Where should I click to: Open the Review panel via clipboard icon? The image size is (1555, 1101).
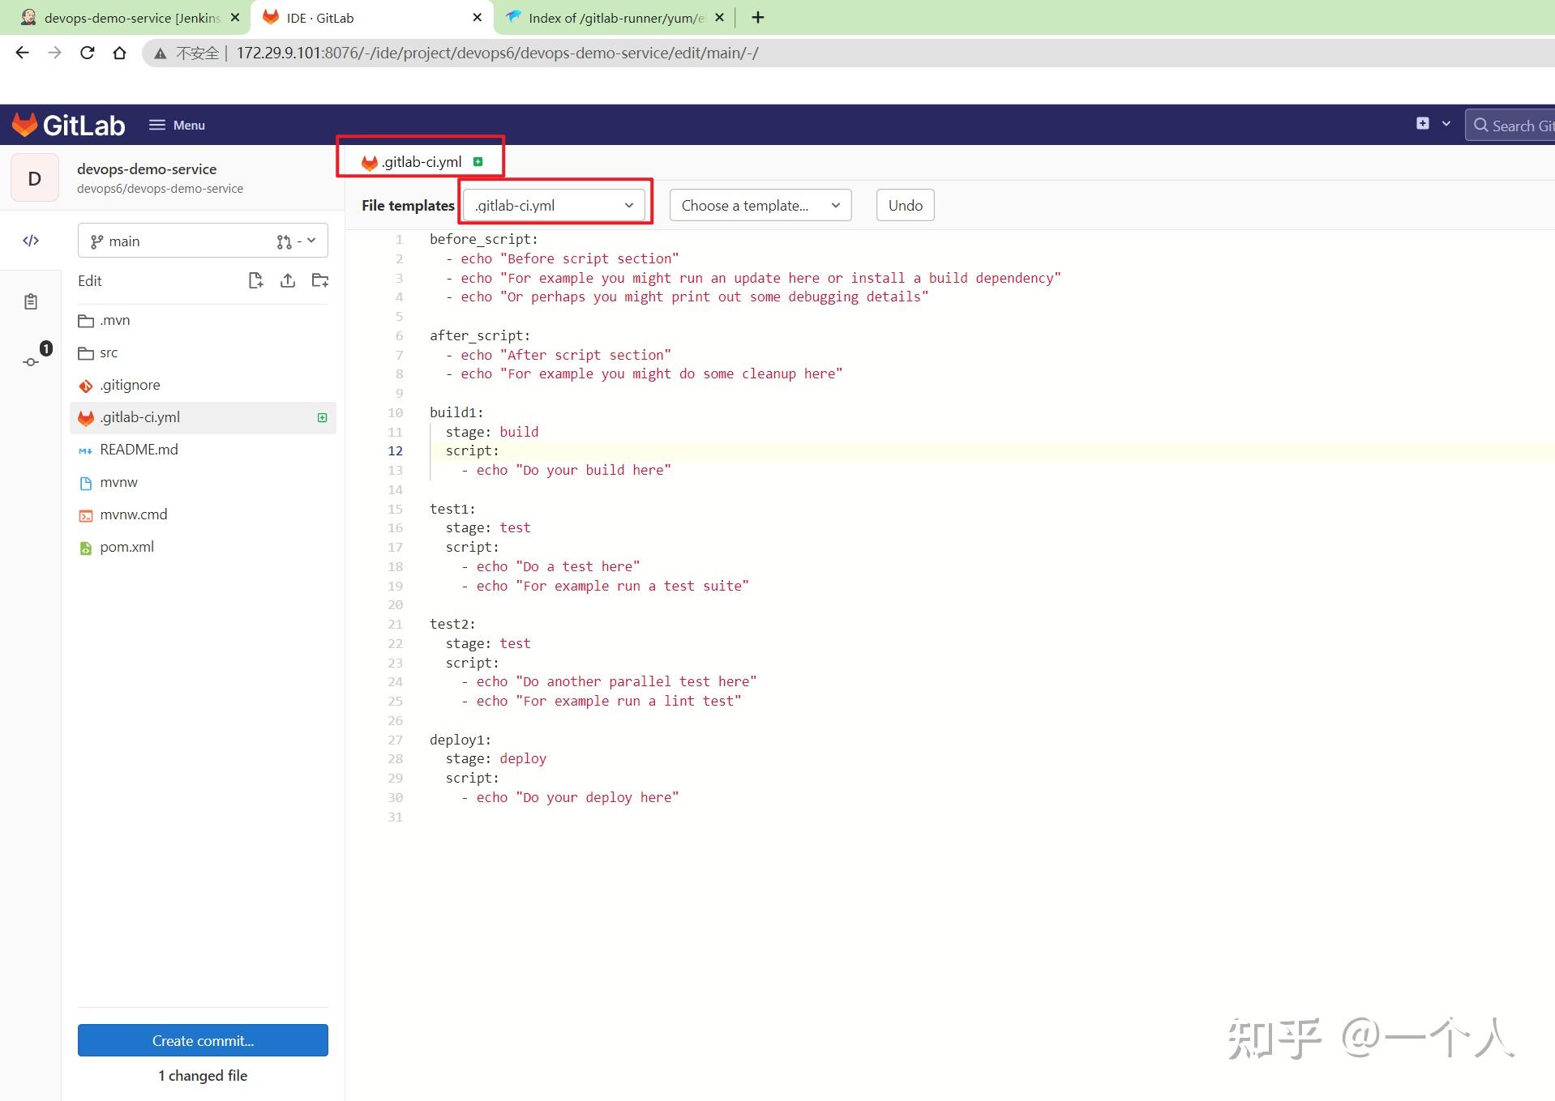click(x=30, y=301)
